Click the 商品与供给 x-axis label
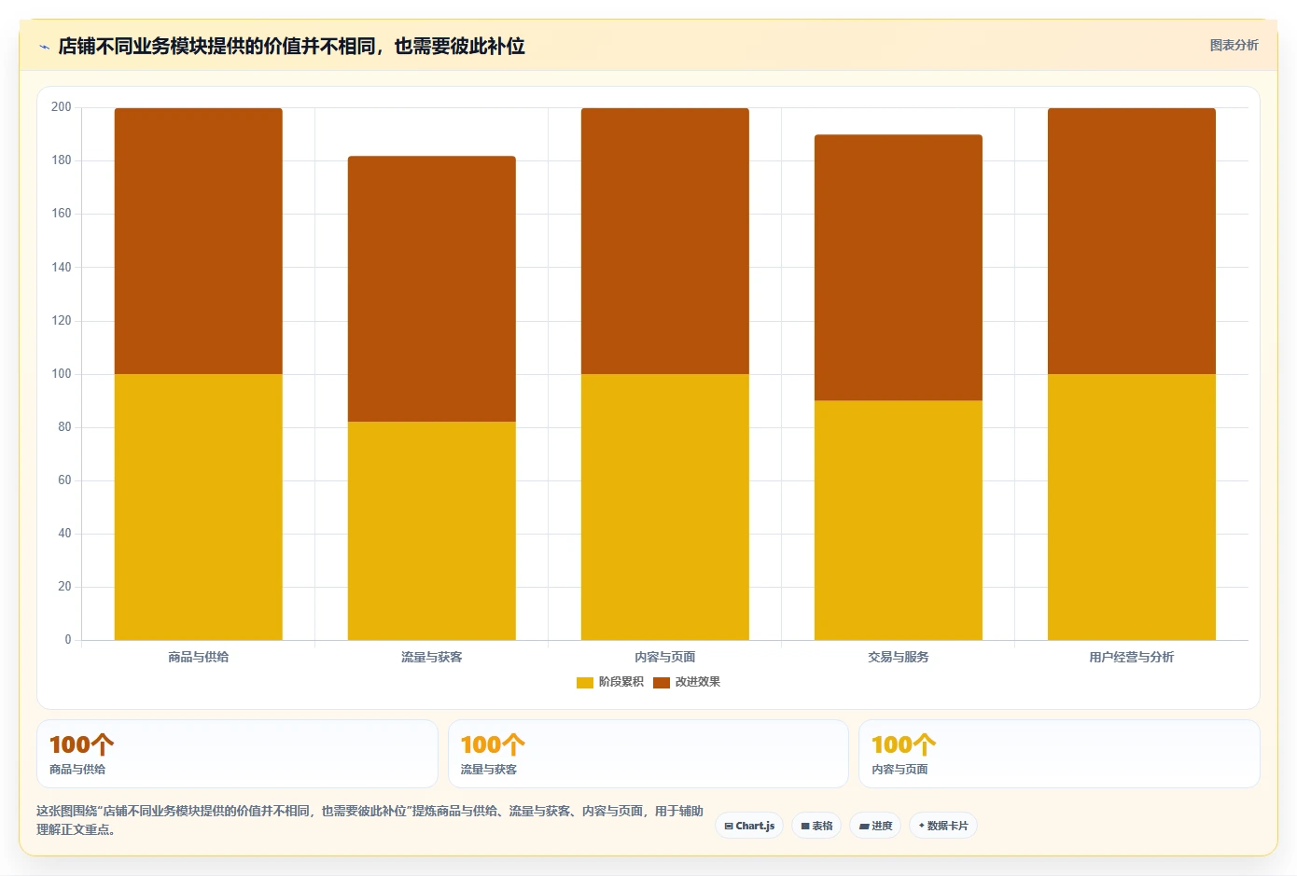This screenshot has height=876, width=1297. tap(199, 657)
